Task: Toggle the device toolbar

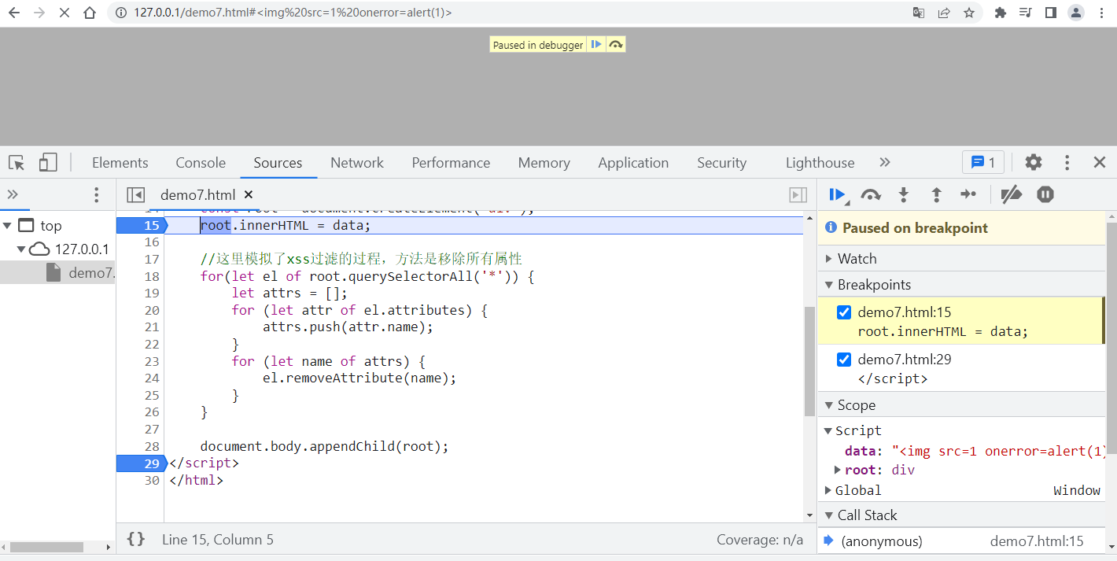Action: [x=48, y=163]
